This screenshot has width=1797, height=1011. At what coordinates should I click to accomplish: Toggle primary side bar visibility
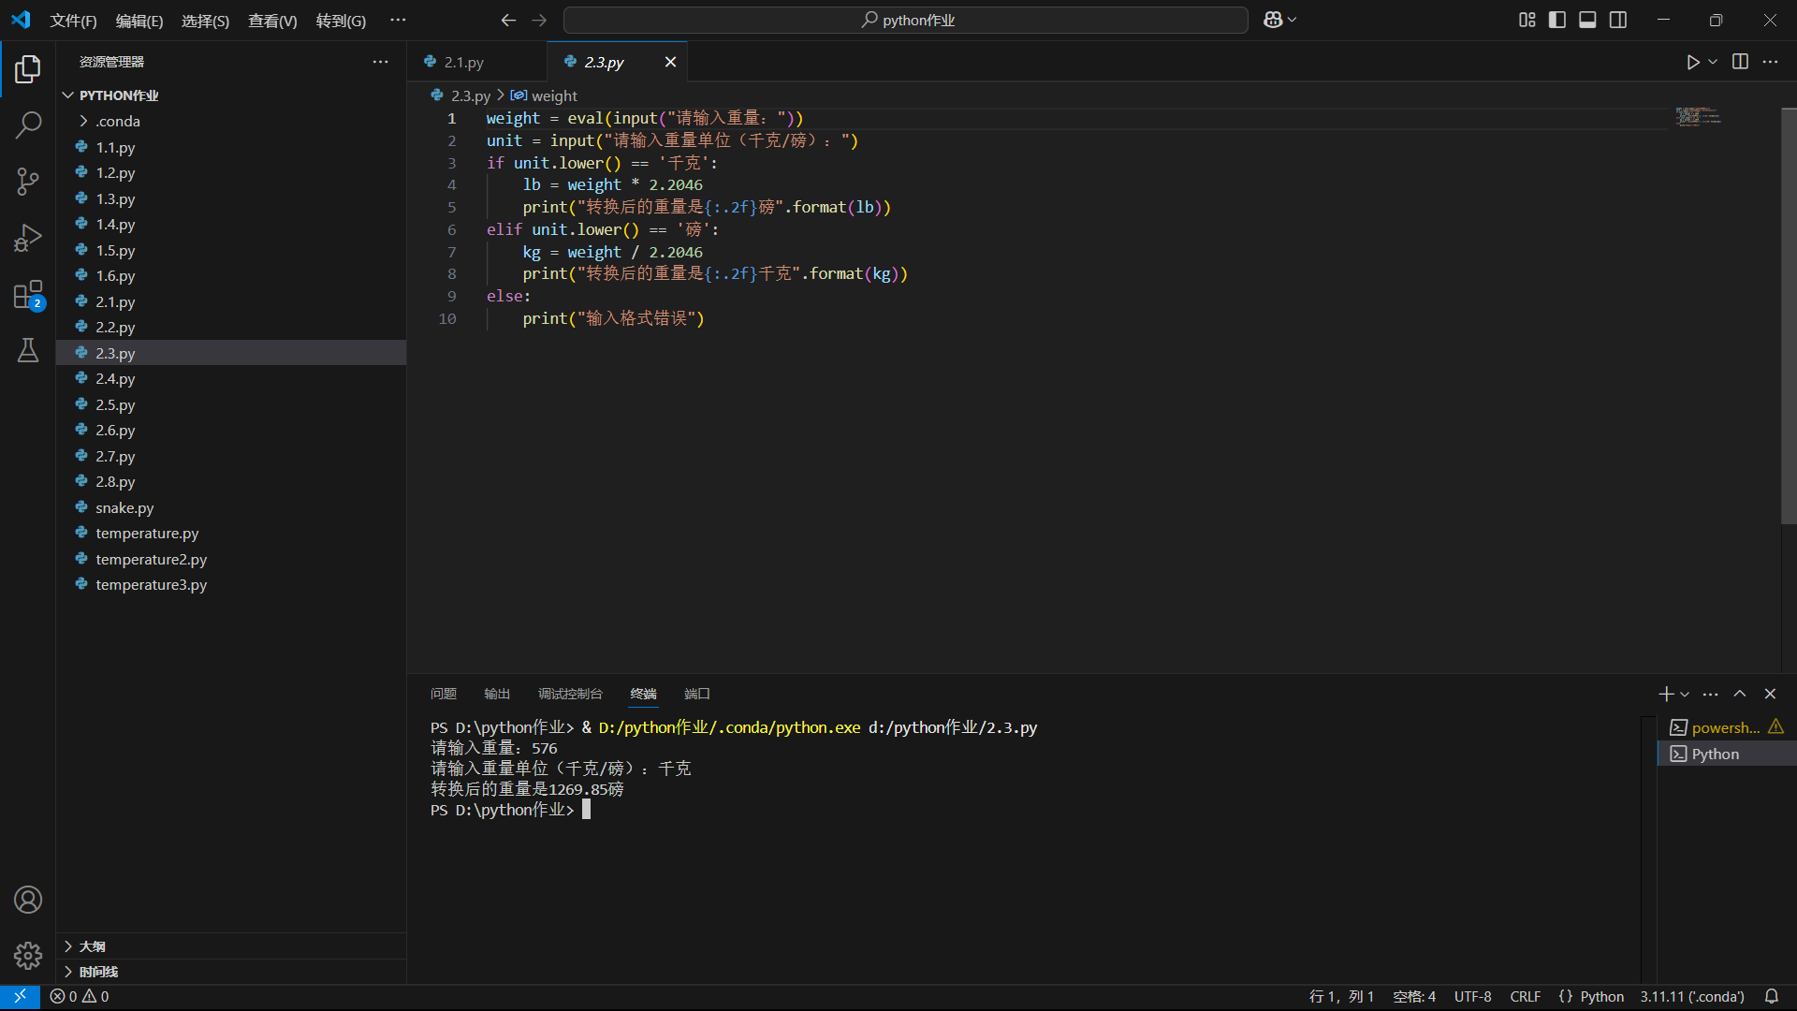(x=1557, y=20)
